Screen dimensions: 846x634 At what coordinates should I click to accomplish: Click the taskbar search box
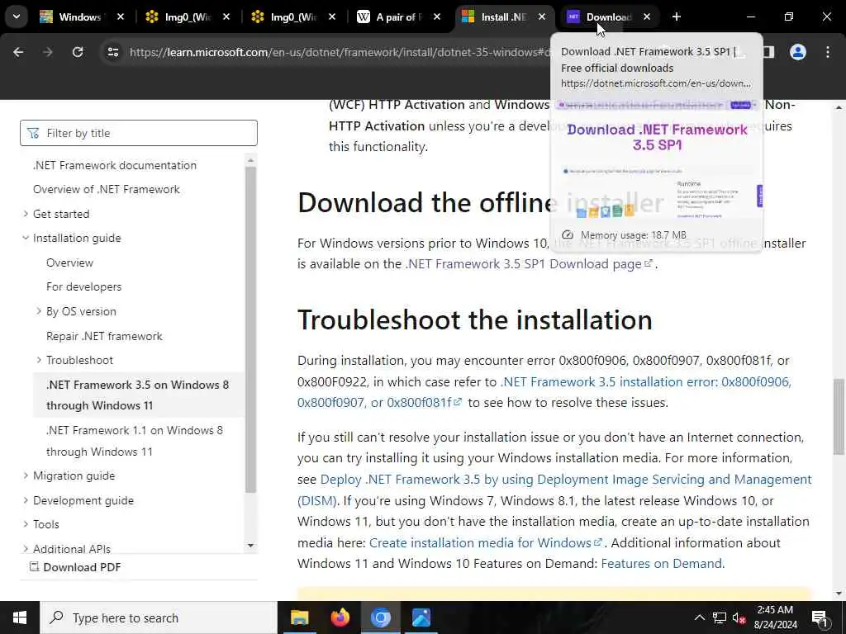click(x=159, y=617)
